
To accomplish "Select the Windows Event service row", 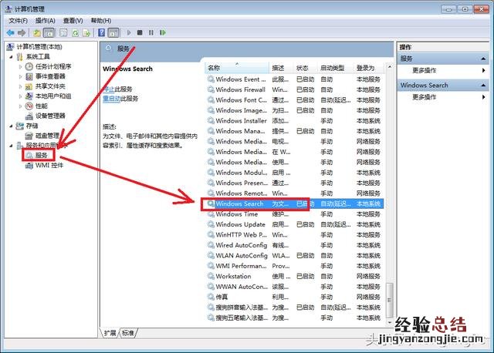I will pos(295,79).
